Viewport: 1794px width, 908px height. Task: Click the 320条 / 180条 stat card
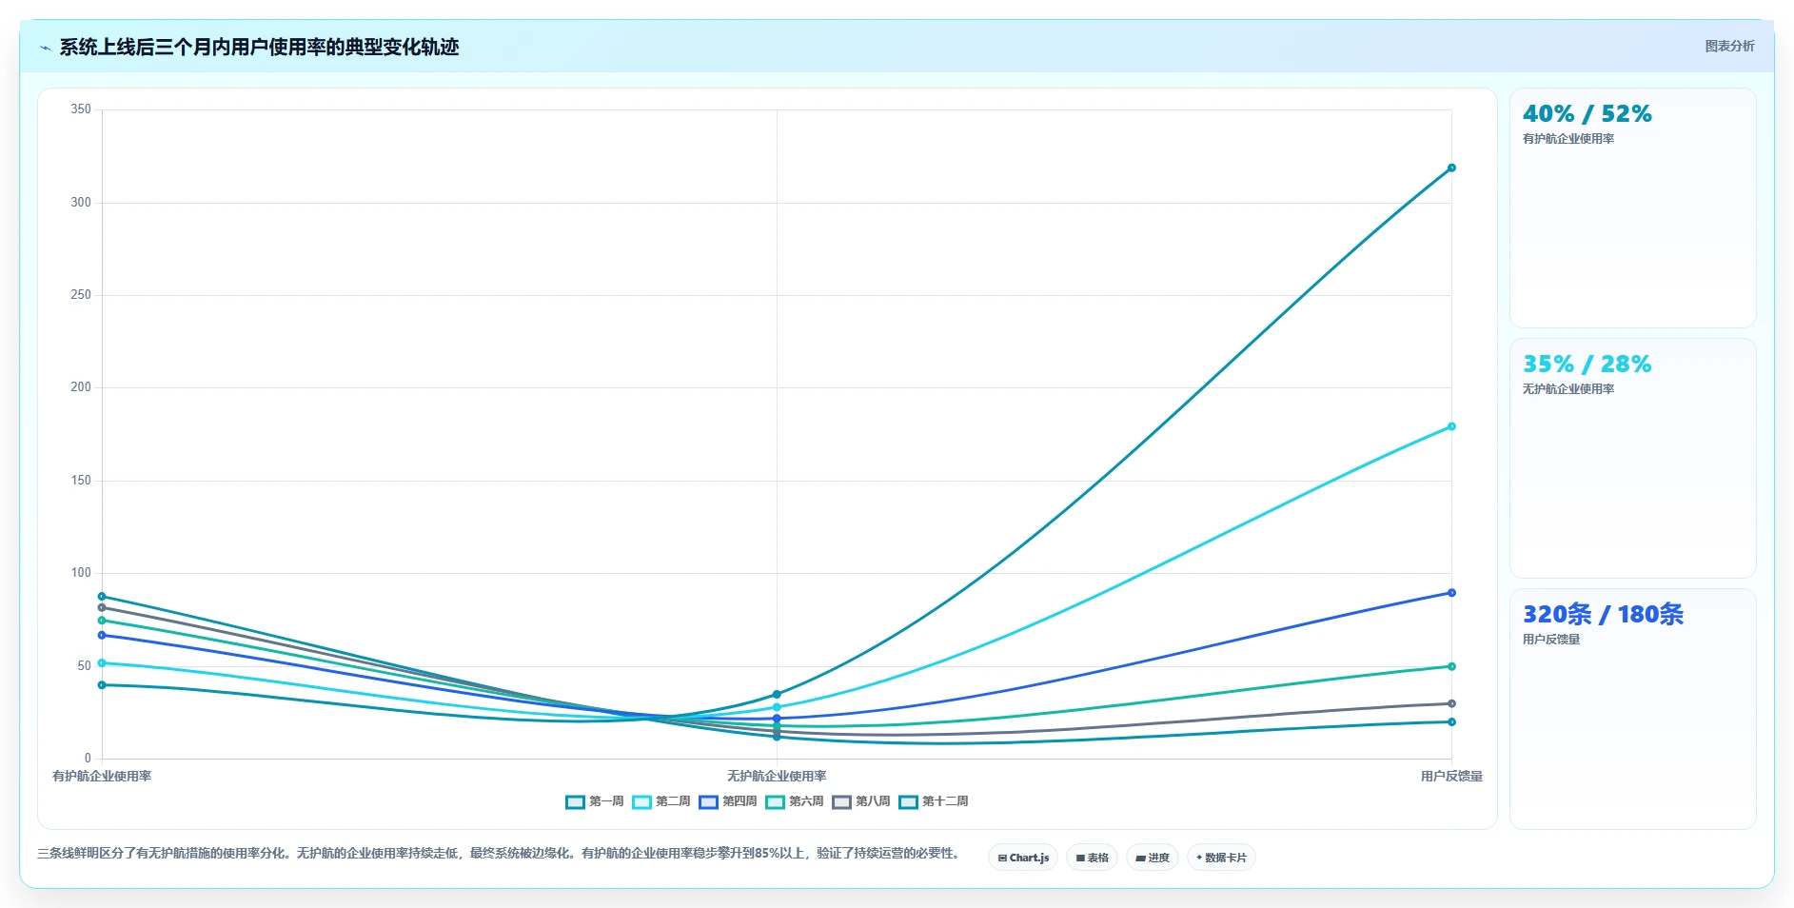coord(1633,709)
